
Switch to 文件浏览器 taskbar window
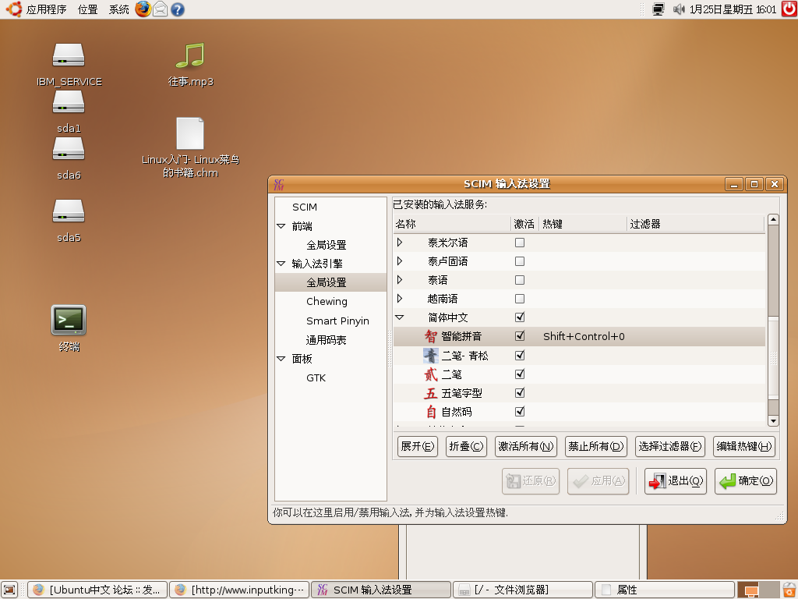[x=523, y=590]
